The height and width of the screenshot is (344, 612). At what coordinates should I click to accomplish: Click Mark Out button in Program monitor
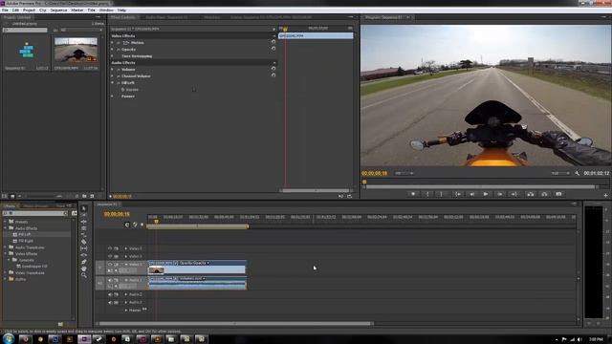(442, 194)
